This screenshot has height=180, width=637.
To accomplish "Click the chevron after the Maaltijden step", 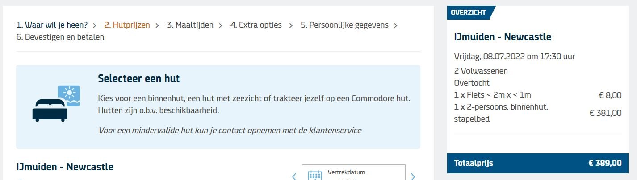I will 220,25.
